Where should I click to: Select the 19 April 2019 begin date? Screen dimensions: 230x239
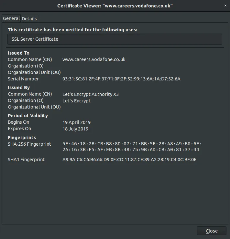point(76,122)
